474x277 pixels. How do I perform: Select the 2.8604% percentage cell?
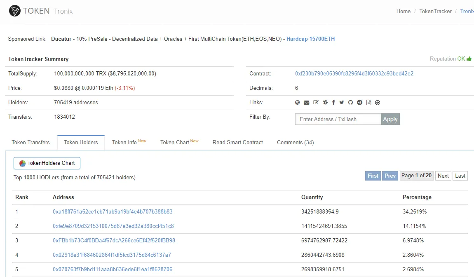(x=413, y=255)
